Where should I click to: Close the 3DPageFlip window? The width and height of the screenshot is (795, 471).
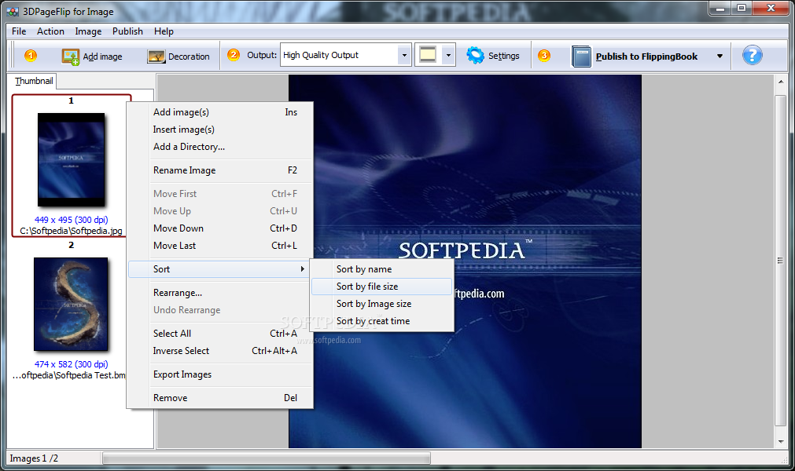click(770, 8)
